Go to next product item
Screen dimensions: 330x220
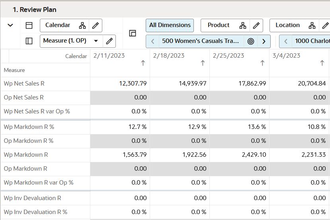pos(264,41)
